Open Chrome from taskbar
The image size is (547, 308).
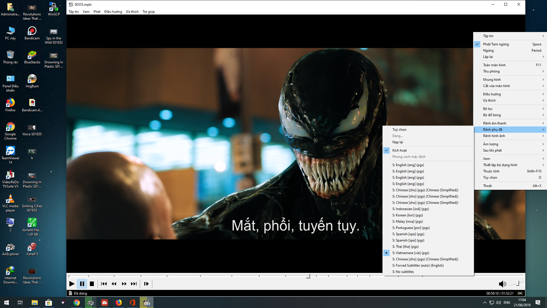click(x=76, y=303)
